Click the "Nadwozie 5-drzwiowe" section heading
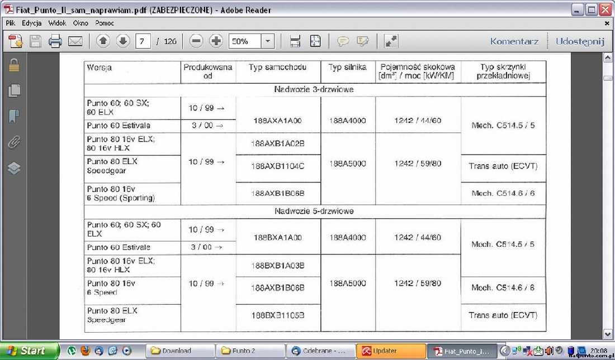Image resolution: width=615 pixels, height=360 pixels. point(314,211)
